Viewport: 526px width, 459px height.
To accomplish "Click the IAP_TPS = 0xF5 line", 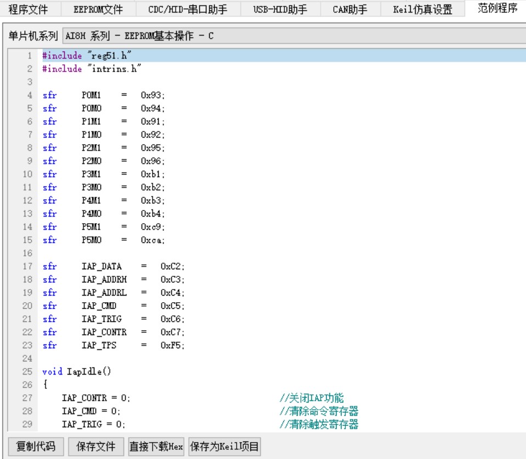I will [114, 345].
